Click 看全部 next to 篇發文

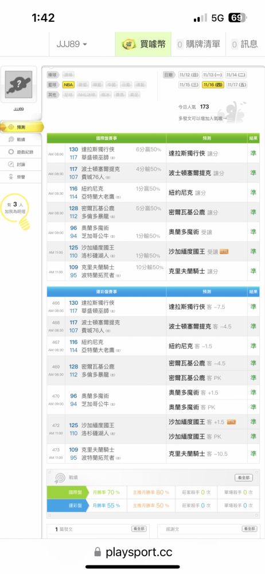click(139, 529)
